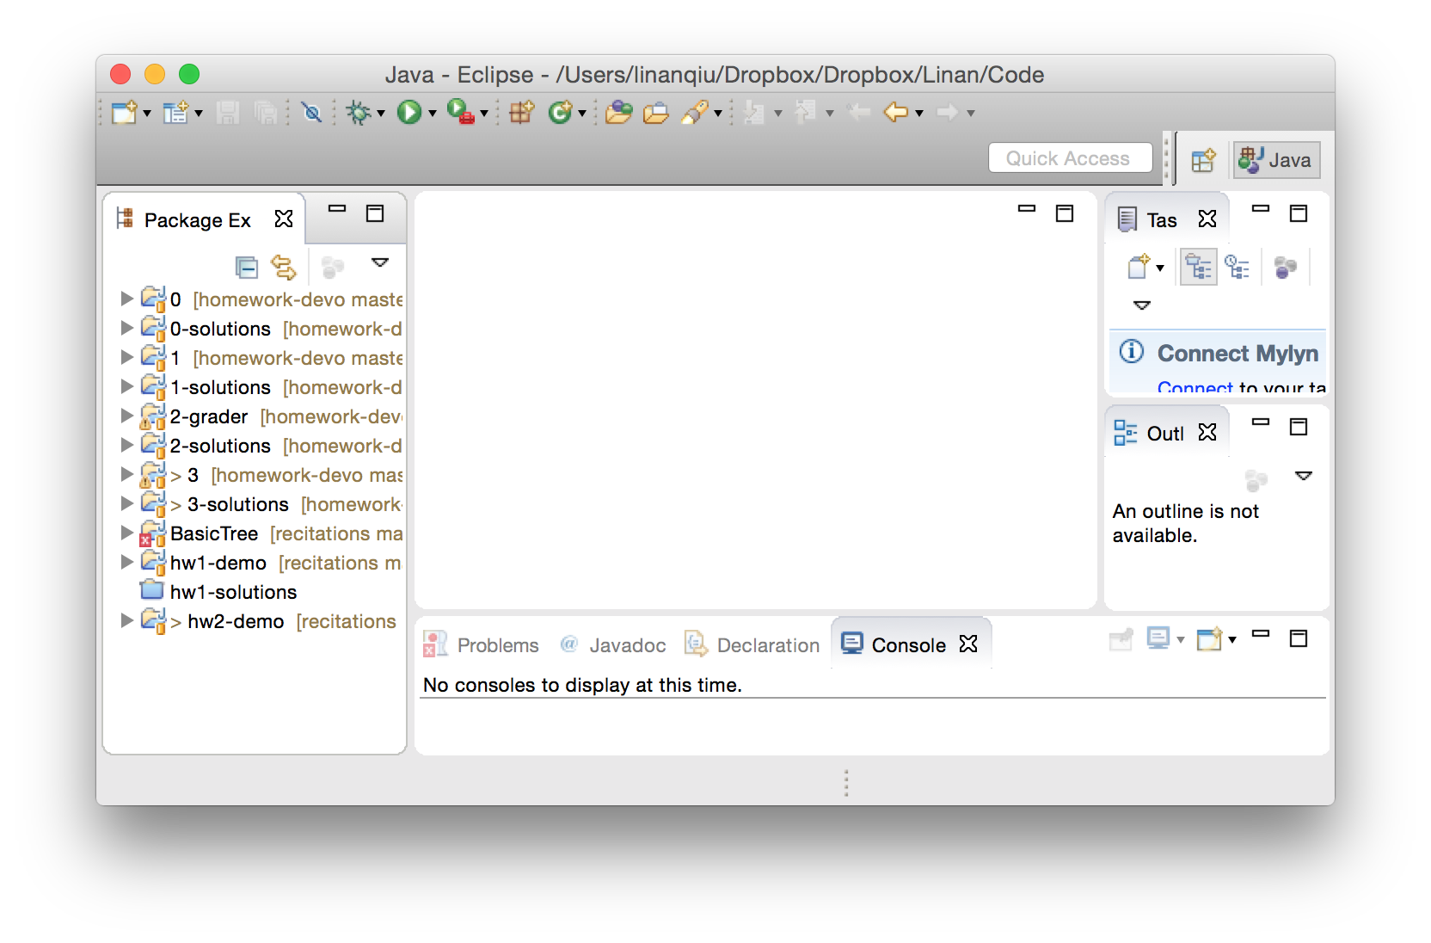Screen dimensions: 1431x943
Task: Click in the Quick Access field
Action: coord(1070,158)
